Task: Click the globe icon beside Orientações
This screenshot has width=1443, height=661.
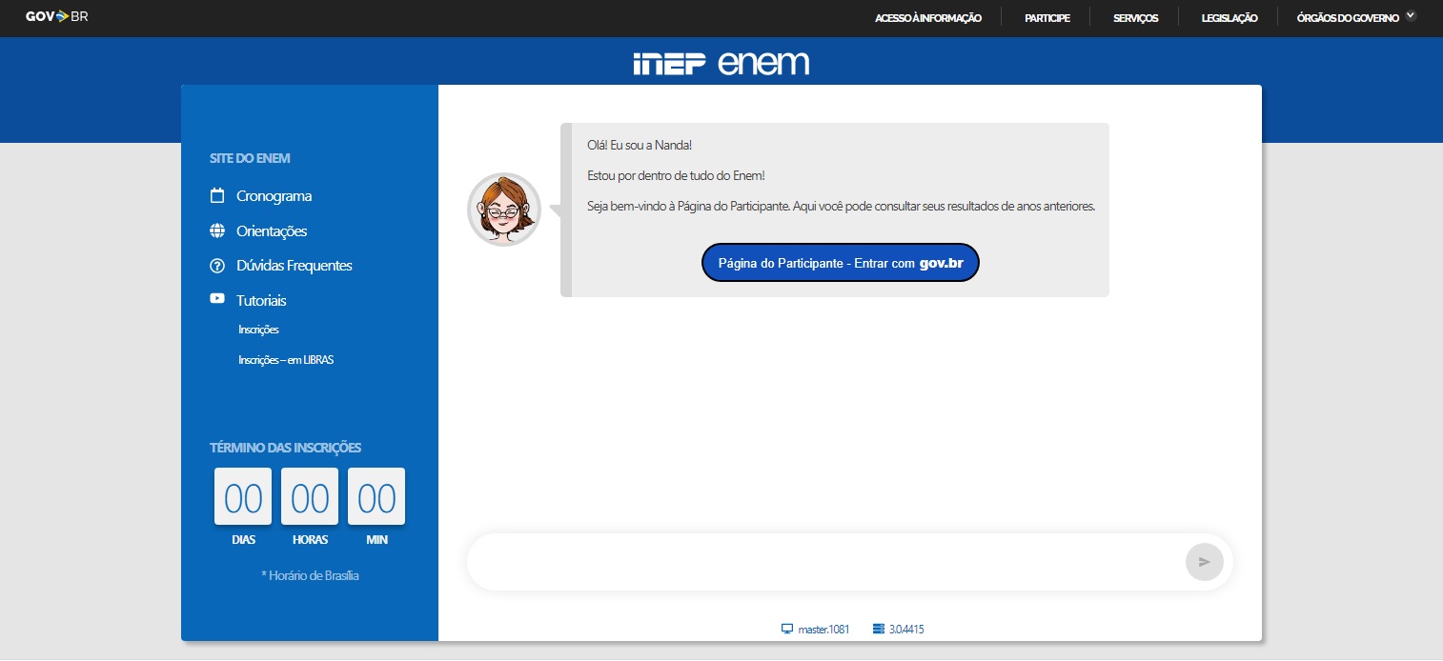Action: 216,230
